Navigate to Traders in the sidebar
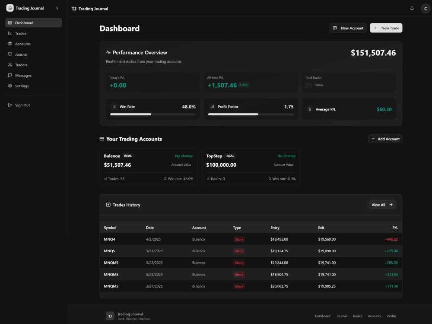This screenshot has width=432, height=324. [x=33, y=65]
